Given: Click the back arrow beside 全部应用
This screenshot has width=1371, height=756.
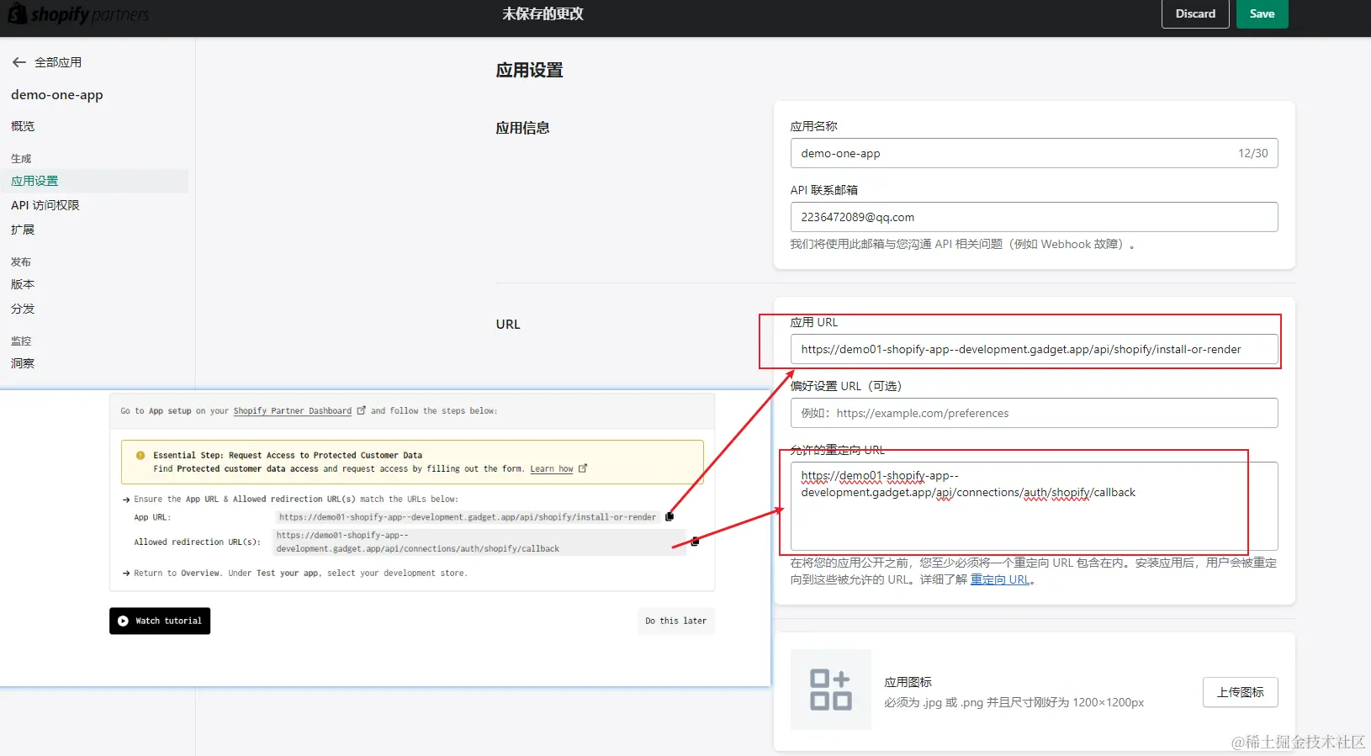Looking at the screenshot, I should [x=19, y=62].
